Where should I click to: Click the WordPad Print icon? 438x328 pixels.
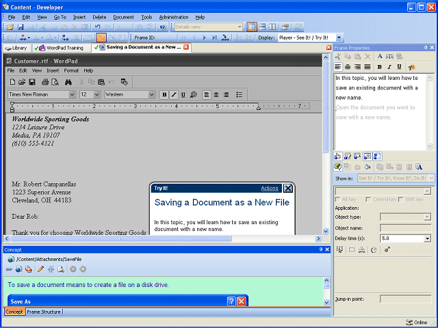[x=45, y=82]
